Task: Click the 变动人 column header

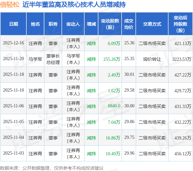Action: click(73, 24)
